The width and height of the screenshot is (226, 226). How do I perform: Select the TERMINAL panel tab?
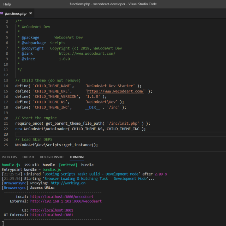77,157
